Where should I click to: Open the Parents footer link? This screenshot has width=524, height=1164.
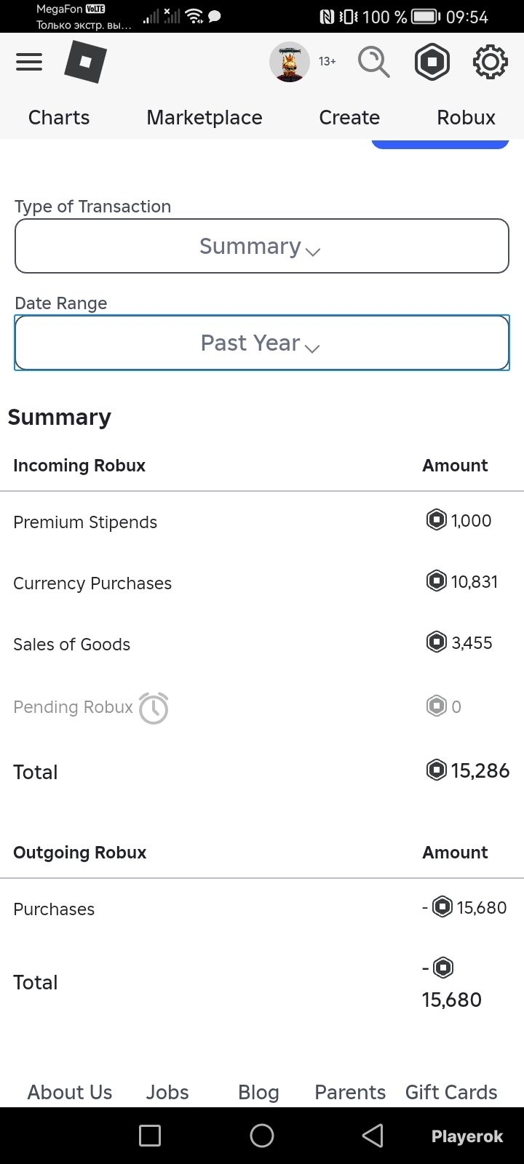(x=350, y=1092)
